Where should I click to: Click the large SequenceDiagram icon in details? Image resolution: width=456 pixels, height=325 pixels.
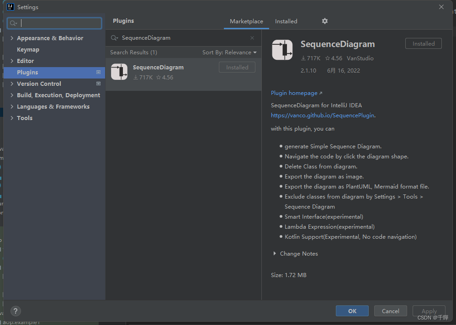click(x=282, y=50)
